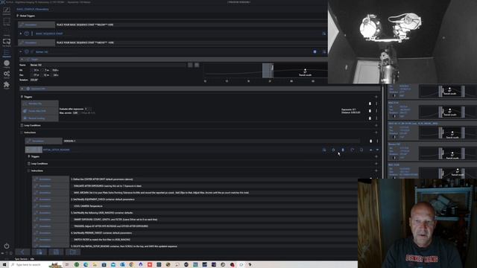
Task: Add a loop condition to Barnard 142
Action: pyautogui.click(x=376, y=125)
